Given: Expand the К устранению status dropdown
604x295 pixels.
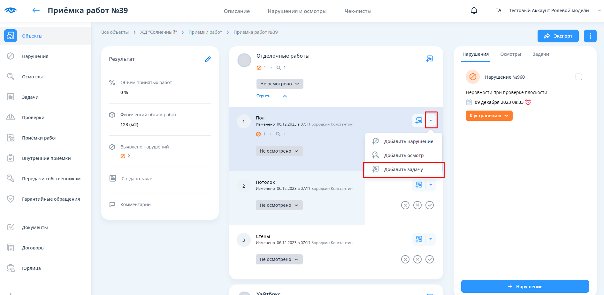Looking at the screenshot, I should pyautogui.click(x=489, y=116).
